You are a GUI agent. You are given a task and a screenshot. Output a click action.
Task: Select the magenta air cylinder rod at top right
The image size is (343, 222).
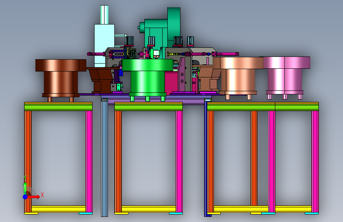coord(226,54)
